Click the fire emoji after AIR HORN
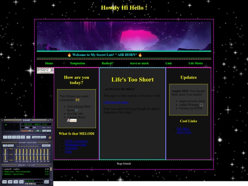 click(x=140, y=55)
